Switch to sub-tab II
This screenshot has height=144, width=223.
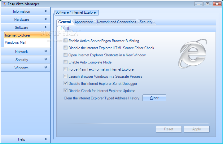(x=68, y=29)
